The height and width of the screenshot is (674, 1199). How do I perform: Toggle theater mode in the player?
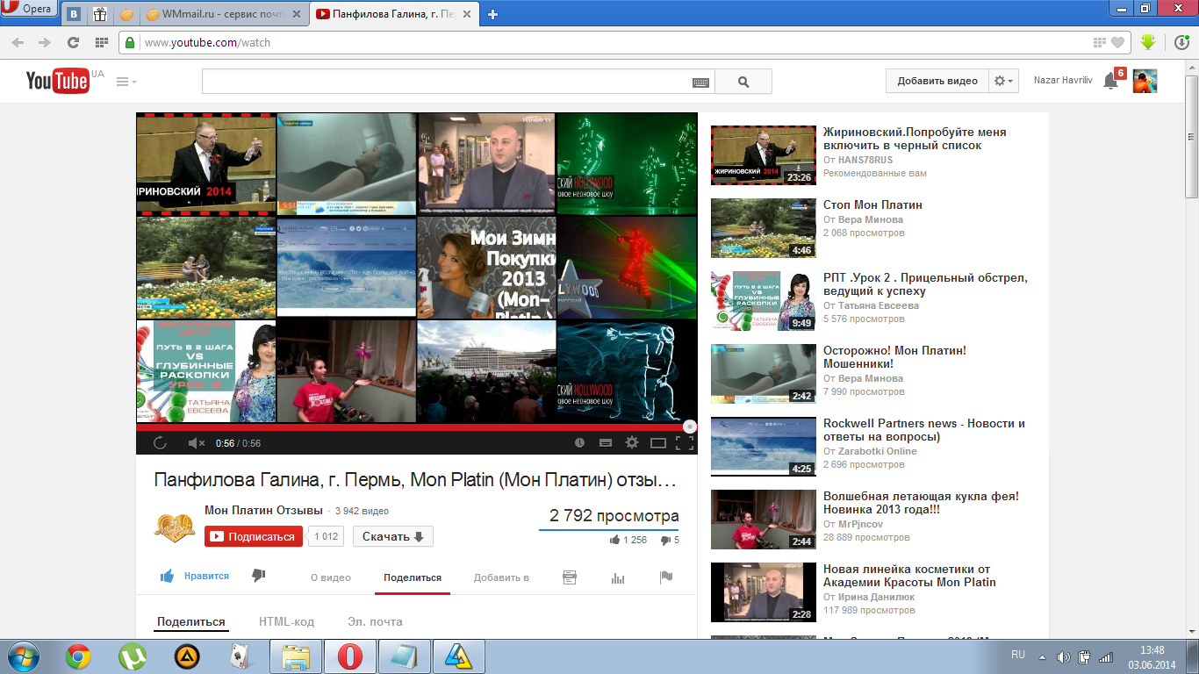click(658, 443)
